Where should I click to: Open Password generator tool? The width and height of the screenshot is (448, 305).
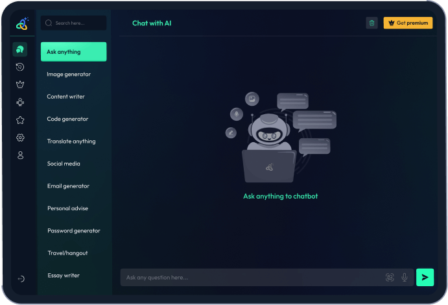tap(73, 231)
